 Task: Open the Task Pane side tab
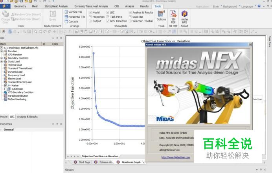(270, 41)
